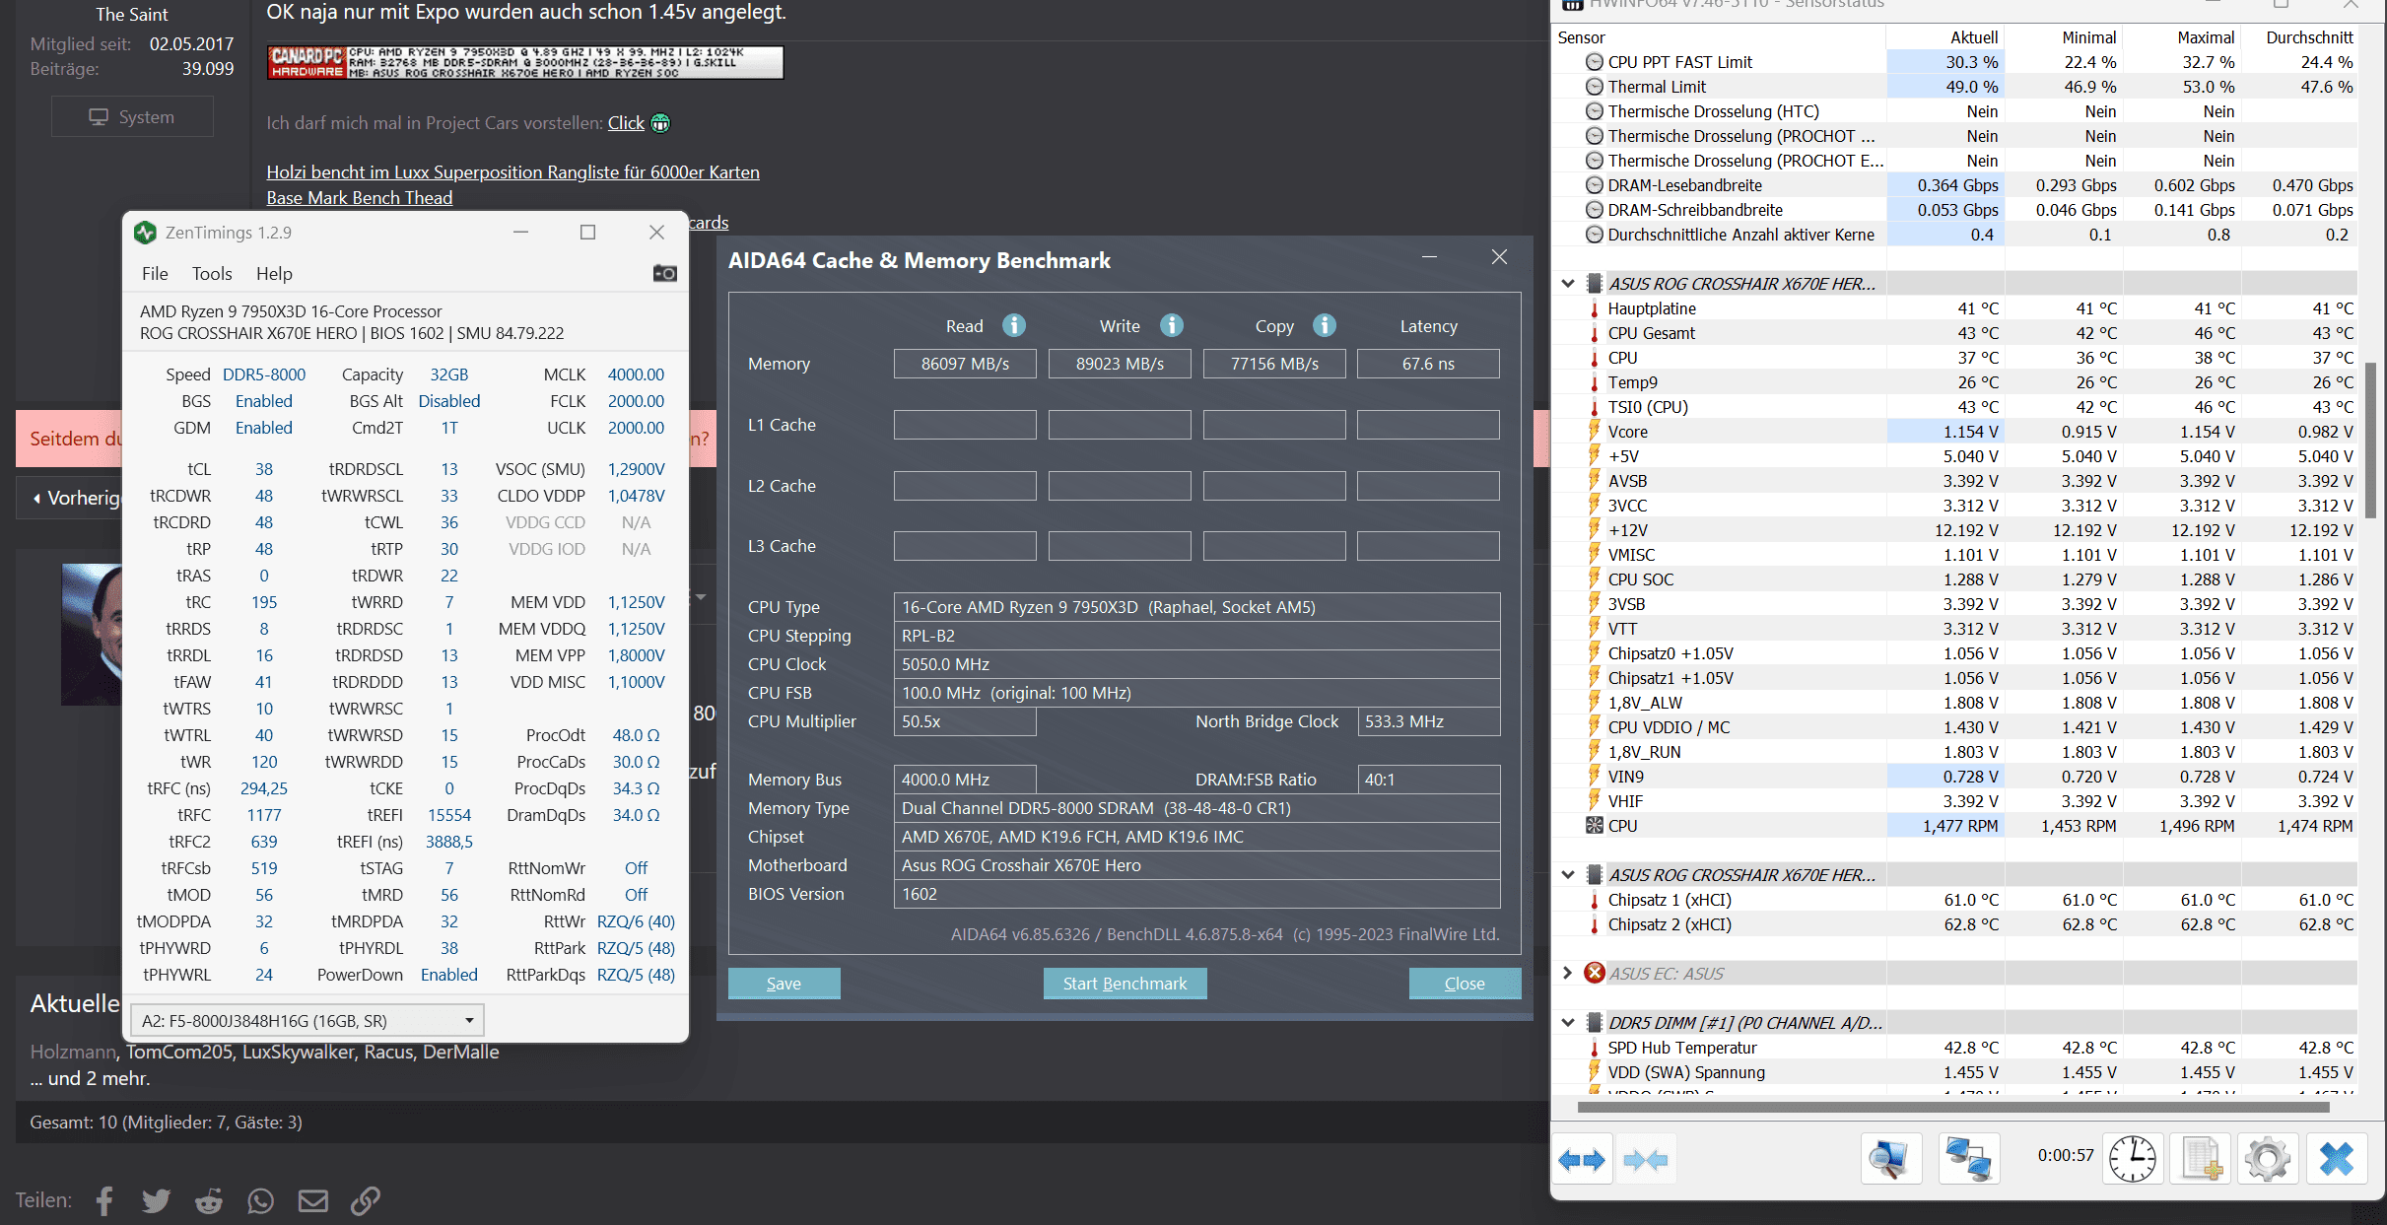
Task: Click HWiNFO horizontal scrollbar
Action: (1953, 1107)
